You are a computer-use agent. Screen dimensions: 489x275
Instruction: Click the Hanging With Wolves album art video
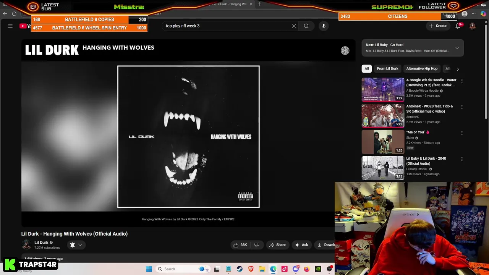188,137
